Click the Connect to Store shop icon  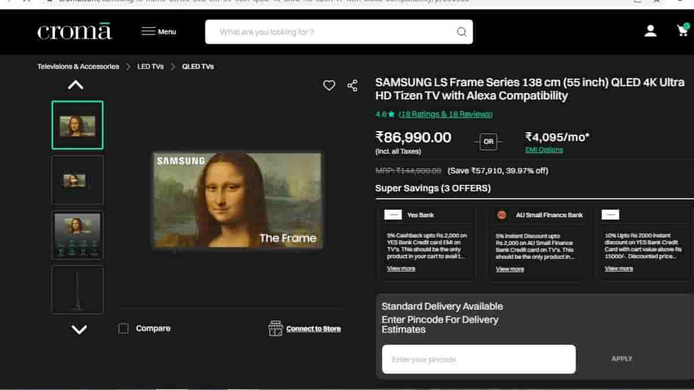coord(275,328)
